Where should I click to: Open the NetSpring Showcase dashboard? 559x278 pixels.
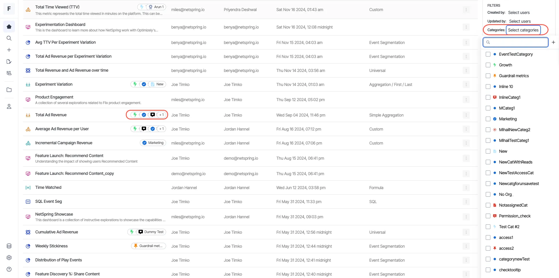(x=54, y=214)
